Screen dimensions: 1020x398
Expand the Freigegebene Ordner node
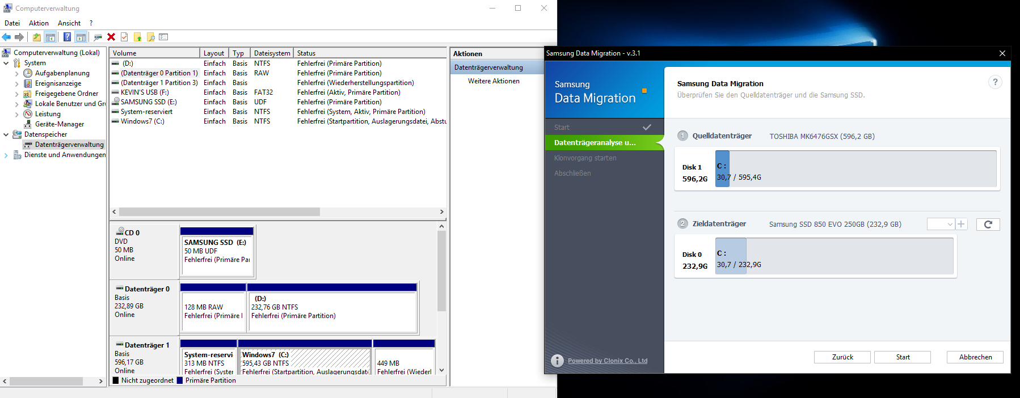17,94
